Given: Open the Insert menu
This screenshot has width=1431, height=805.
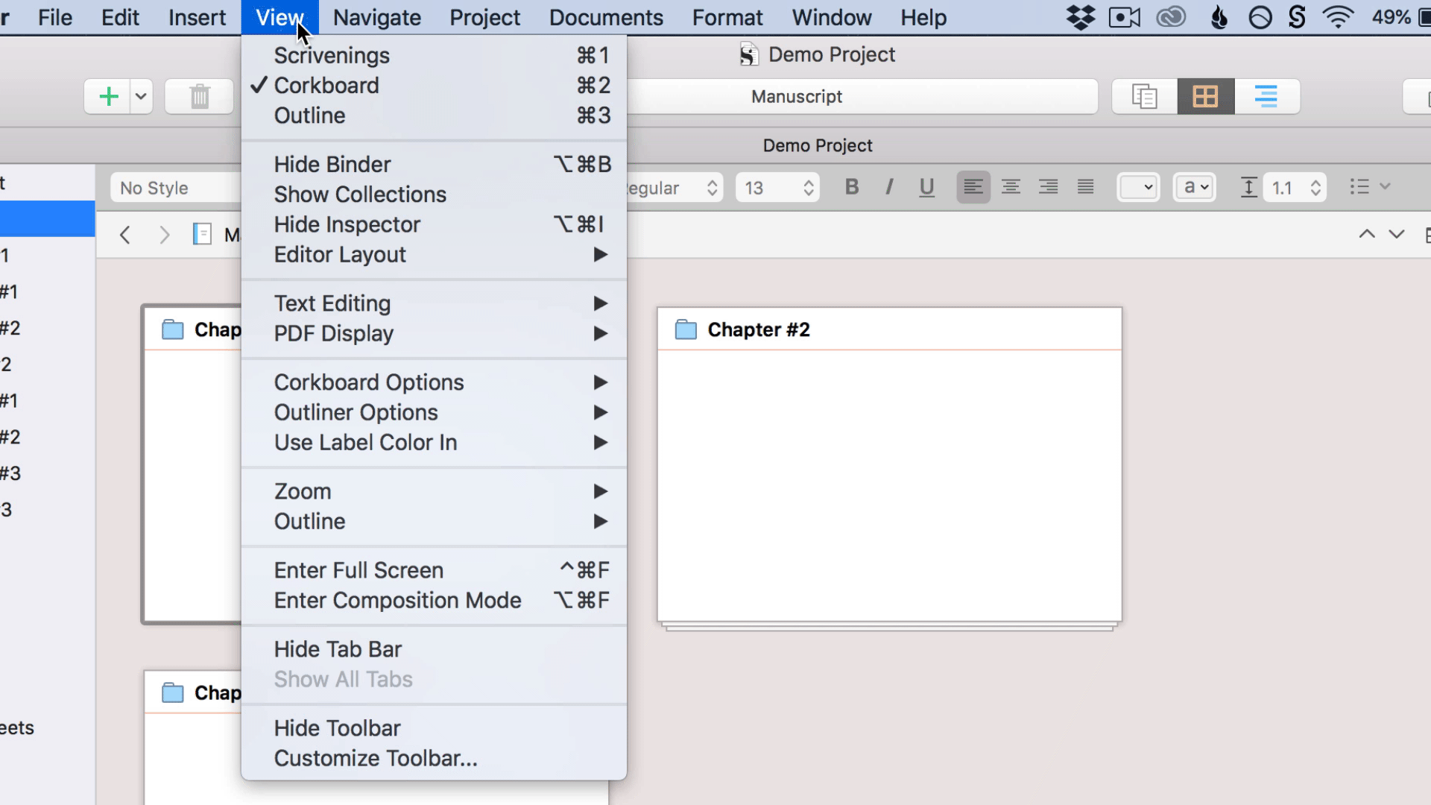Looking at the screenshot, I should (x=197, y=17).
